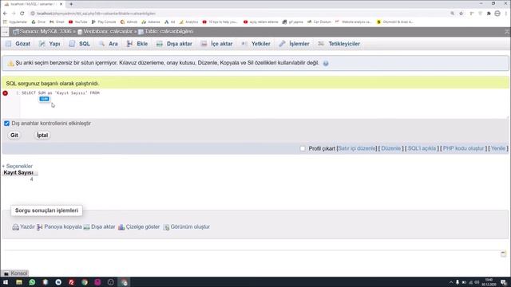This screenshot has height=287, width=511.
Task: Click the İptal button
Action: (x=42, y=135)
